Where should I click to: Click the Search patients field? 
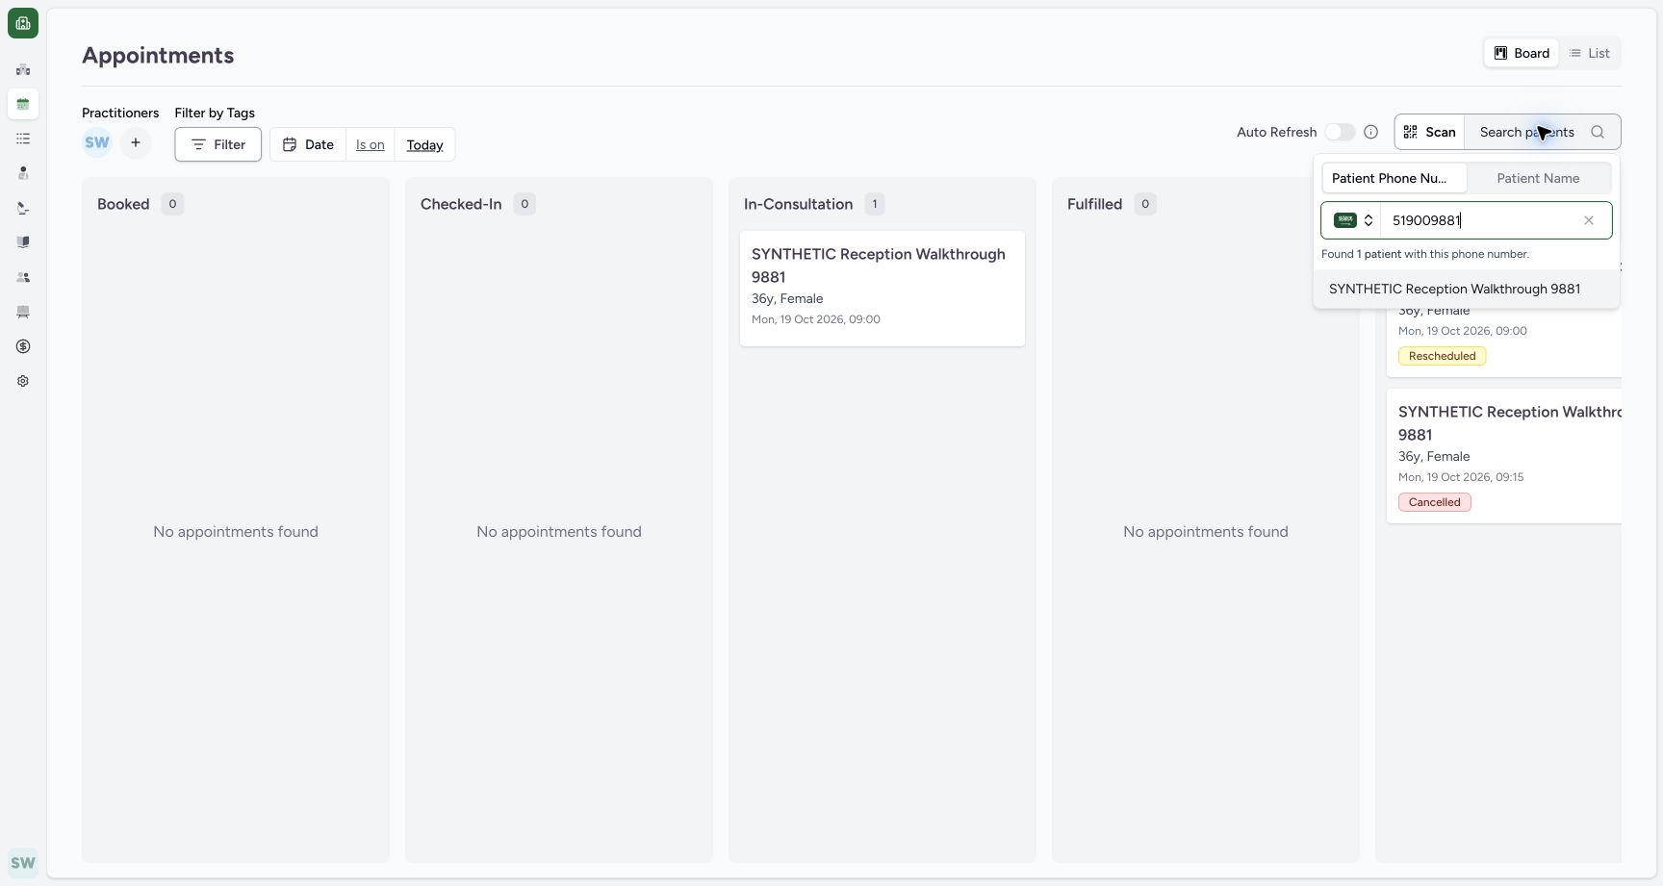coord(1542,132)
